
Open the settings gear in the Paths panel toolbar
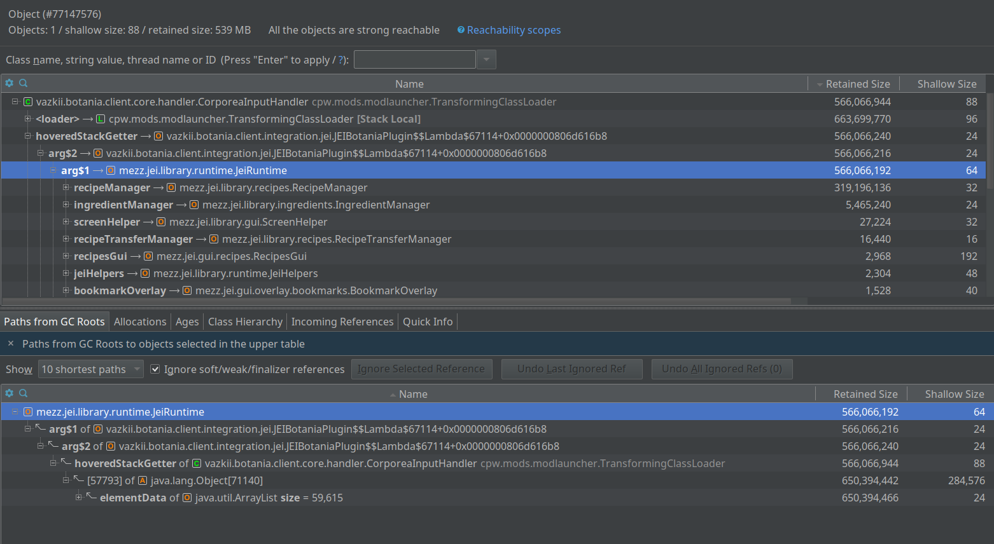(9, 393)
